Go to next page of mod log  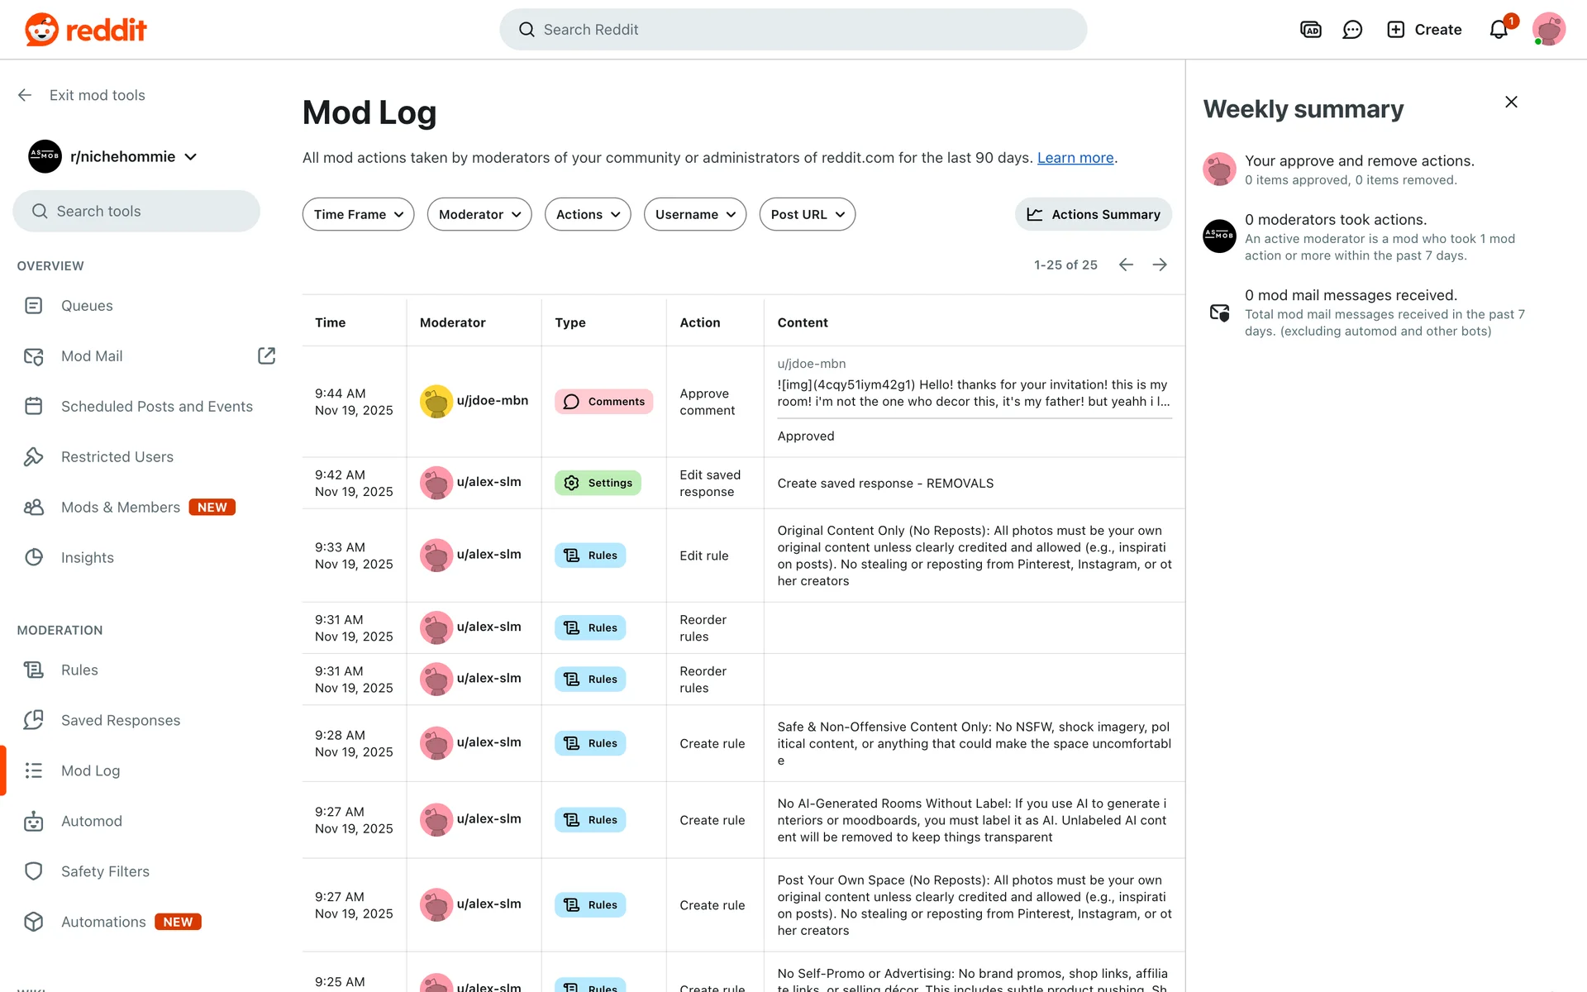(1160, 265)
